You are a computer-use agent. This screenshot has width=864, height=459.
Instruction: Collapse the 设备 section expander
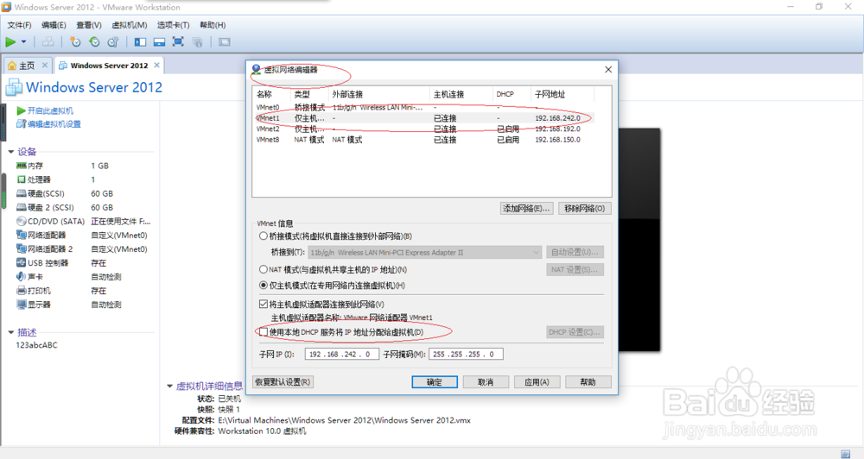click(x=11, y=152)
